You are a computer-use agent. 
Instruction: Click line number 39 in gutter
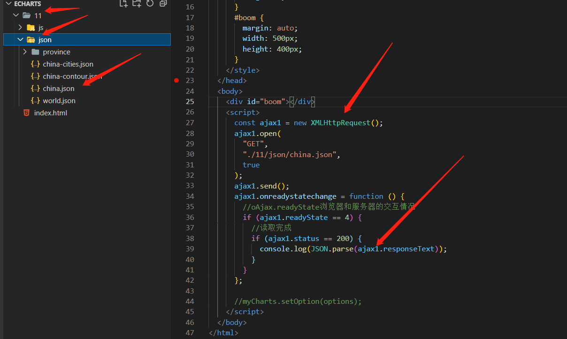[190, 249]
